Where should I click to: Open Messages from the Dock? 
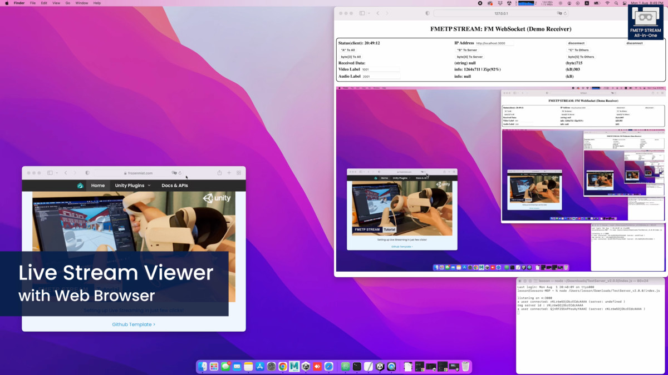click(225, 366)
